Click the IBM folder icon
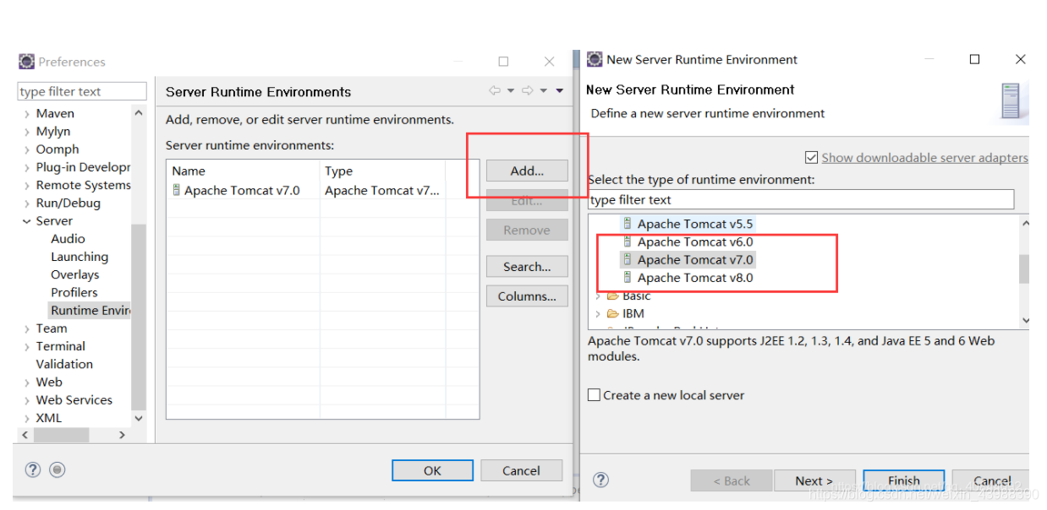This screenshot has width=1047, height=510. [x=613, y=314]
